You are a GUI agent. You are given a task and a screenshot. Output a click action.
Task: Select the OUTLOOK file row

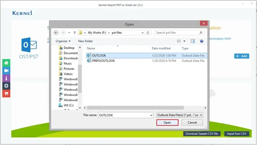tap(146, 55)
